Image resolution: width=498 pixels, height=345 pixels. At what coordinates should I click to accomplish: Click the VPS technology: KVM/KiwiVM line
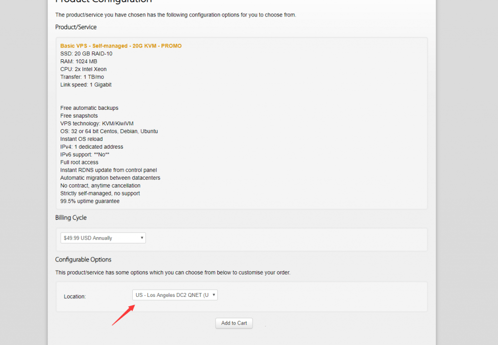[97, 123]
